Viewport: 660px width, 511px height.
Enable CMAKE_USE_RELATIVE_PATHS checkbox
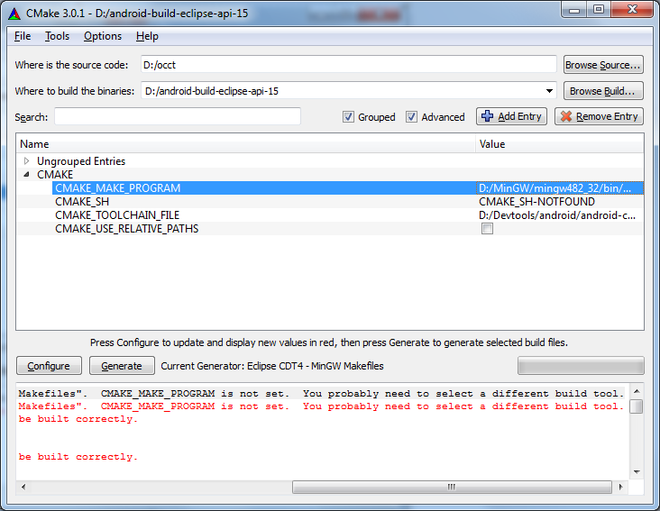[x=487, y=229]
